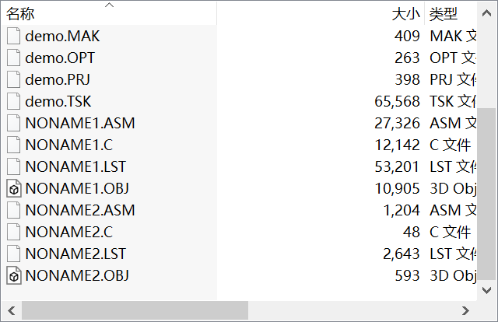Click the NONAME2.OBJ 3D object icon
The height and width of the screenshot is (322, 498).
(x=14, y=275)
